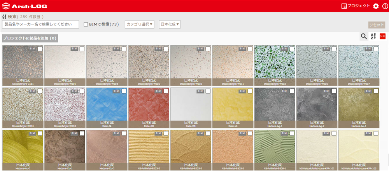Click the Italie-WH product name
Screen dimensions: 389x171
[191, 127]
